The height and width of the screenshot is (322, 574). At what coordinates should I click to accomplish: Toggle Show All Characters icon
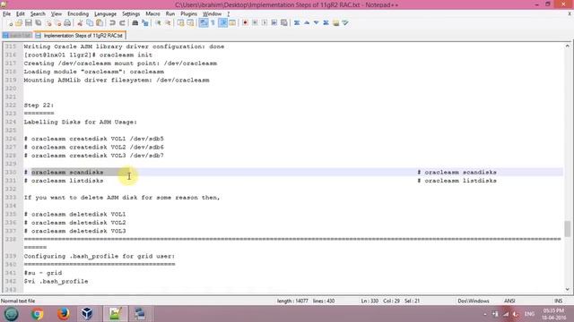[x=213, y=23]
